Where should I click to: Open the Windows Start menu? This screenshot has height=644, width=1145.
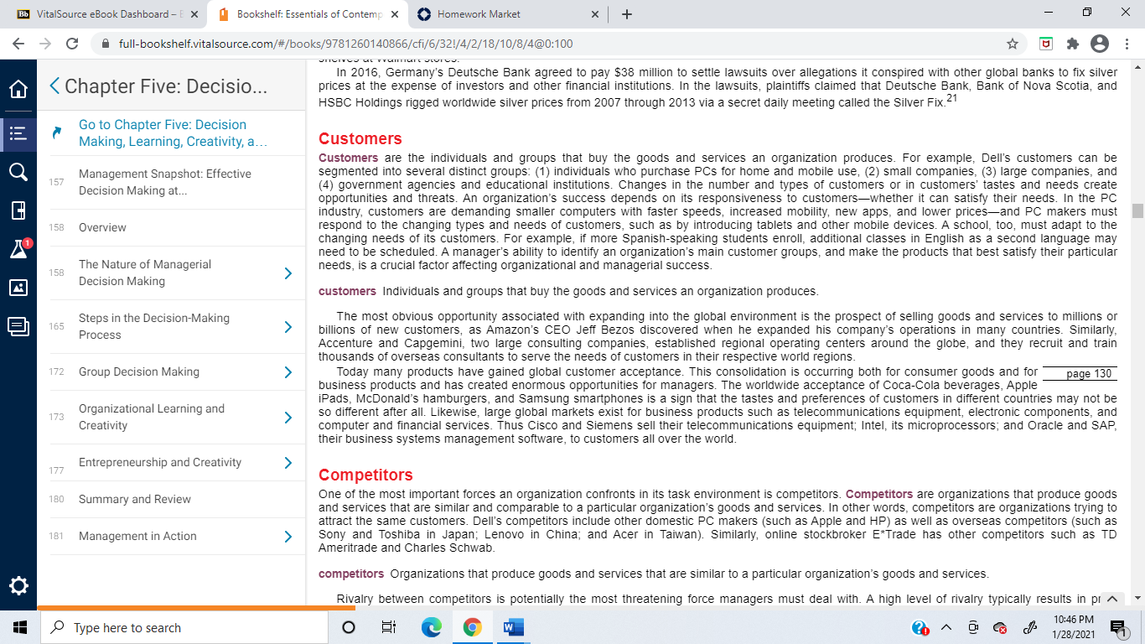click(19, 627)
